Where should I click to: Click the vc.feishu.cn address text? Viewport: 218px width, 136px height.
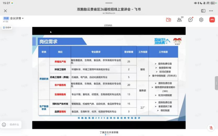pyautogui.click(x=109, y=13)
